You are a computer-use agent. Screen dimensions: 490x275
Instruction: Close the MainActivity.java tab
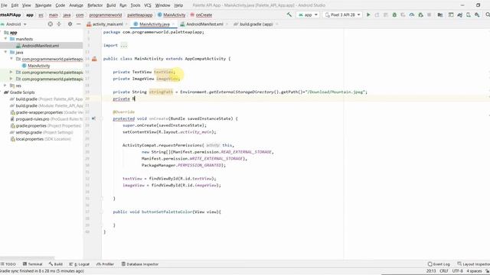pyautogui.click(x=174, y=24)
